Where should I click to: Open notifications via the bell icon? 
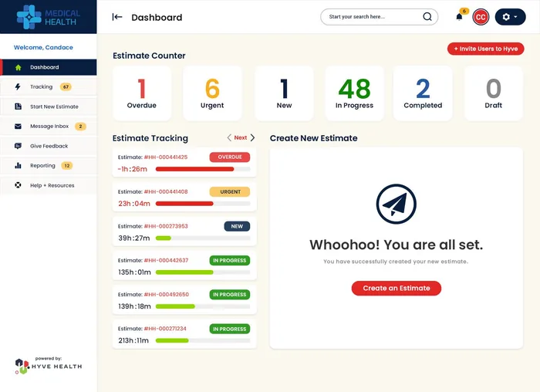tap(459, 17)
